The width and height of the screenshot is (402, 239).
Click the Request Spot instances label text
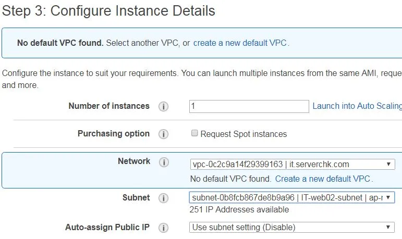(243, 134)
